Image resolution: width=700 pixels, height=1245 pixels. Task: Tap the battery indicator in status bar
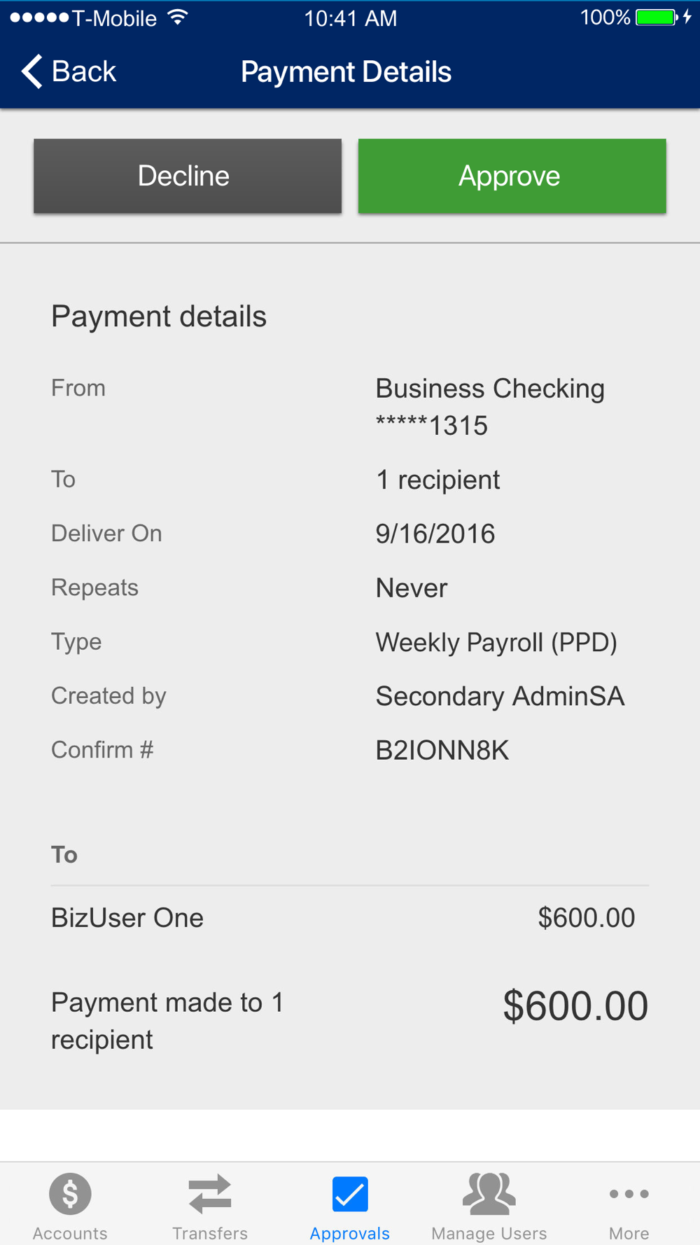(657, 18)
